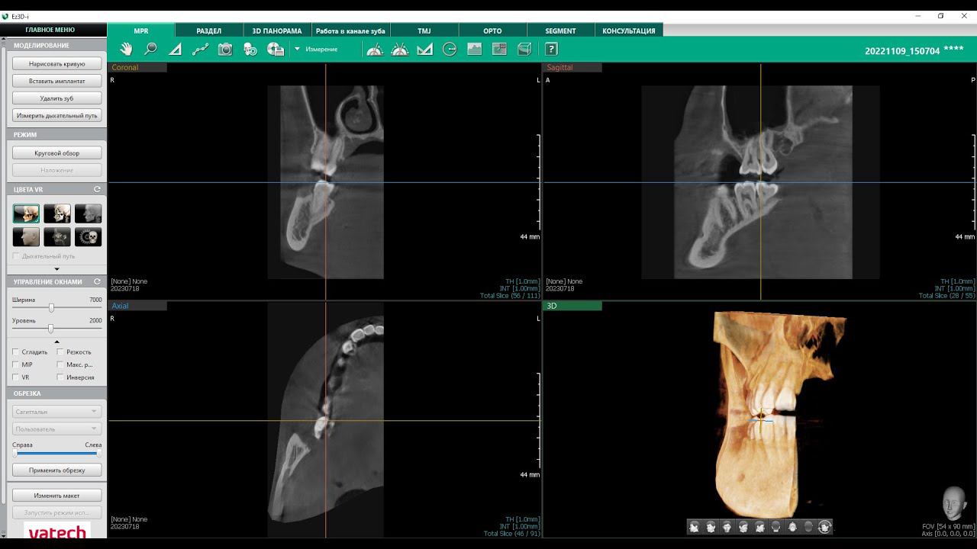This screenshot has height=549, width=977.
Task: Click the 3D cube volume icon
Action: pos(524,49)
